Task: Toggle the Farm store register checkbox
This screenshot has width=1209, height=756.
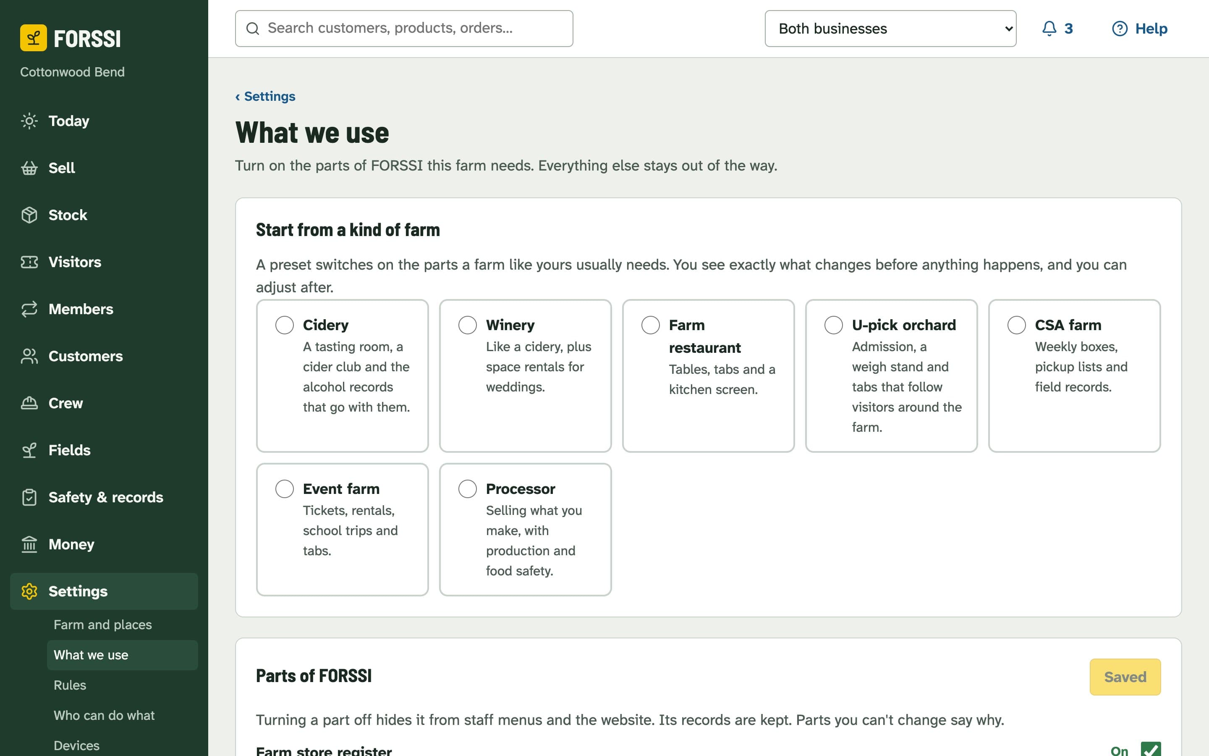Action: (x=1151, y=750)
